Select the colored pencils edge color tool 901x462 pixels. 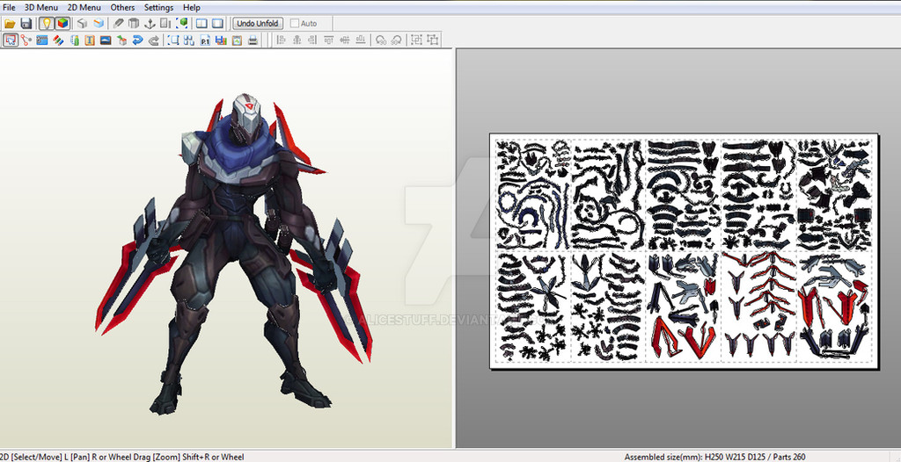tap(58, 40)
